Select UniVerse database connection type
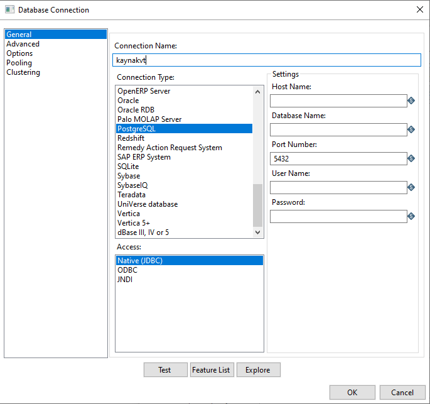 [x=184, y=204]
